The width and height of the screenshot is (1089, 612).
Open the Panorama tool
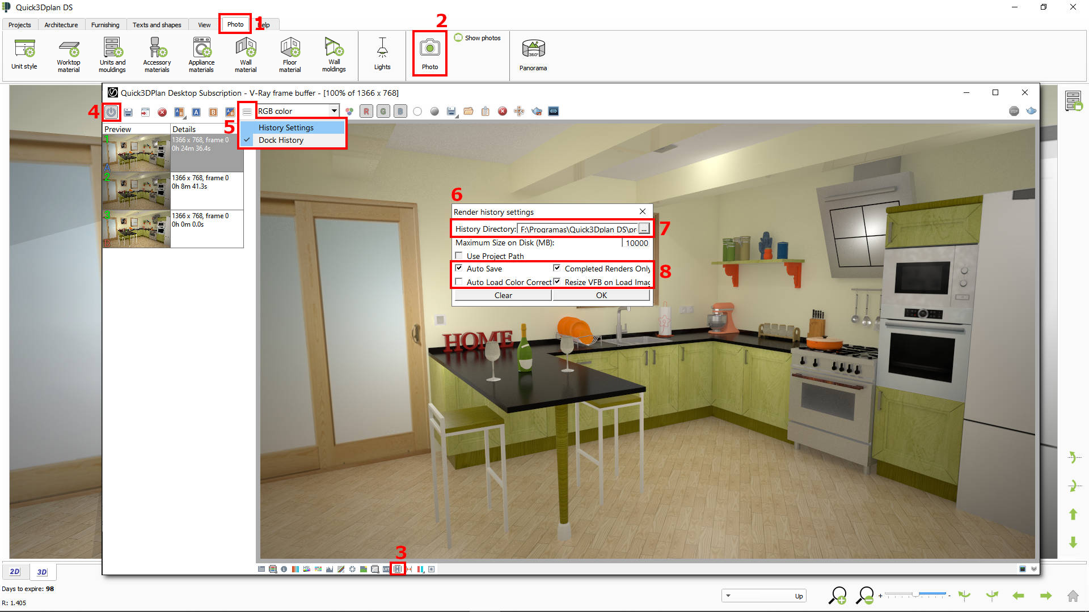click(x=533, y=53)
